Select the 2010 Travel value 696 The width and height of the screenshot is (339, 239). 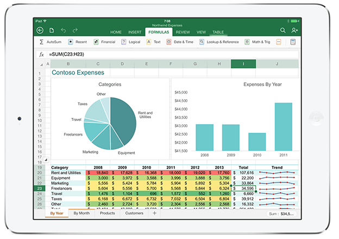tap(146, 193)
